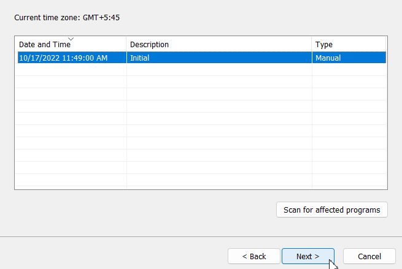The image size is (402, 269).
Task: Click empty Description cell under Initial
Action: click(x=219, y=70)
